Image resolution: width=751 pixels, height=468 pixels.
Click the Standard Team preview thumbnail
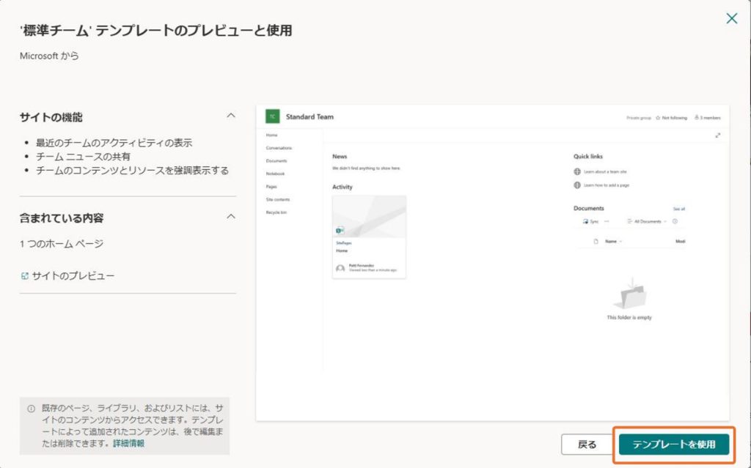tap(492, 263)
